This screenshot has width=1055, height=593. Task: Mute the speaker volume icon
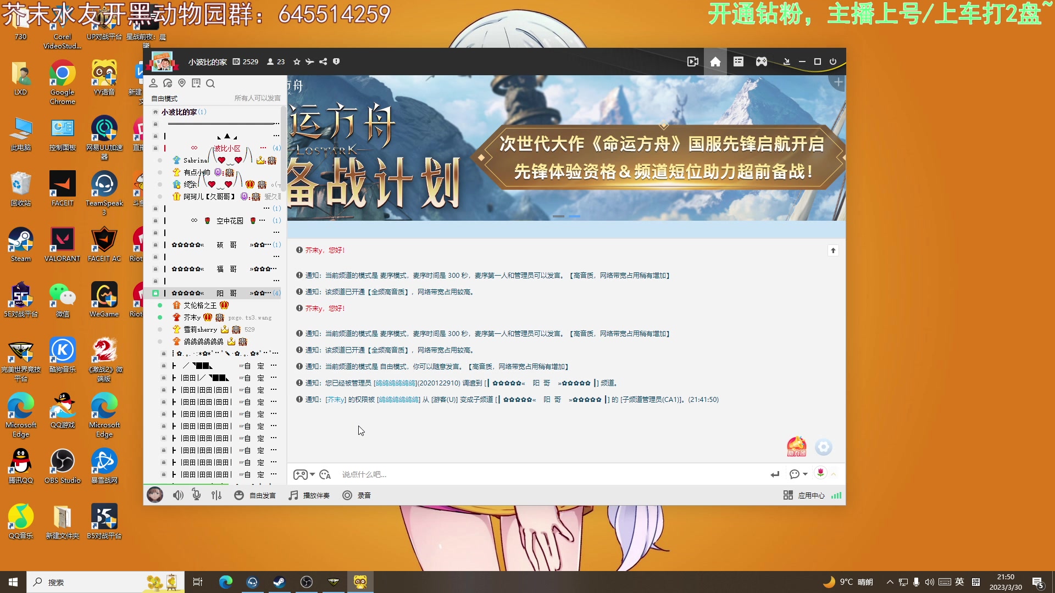coord(178,495)
